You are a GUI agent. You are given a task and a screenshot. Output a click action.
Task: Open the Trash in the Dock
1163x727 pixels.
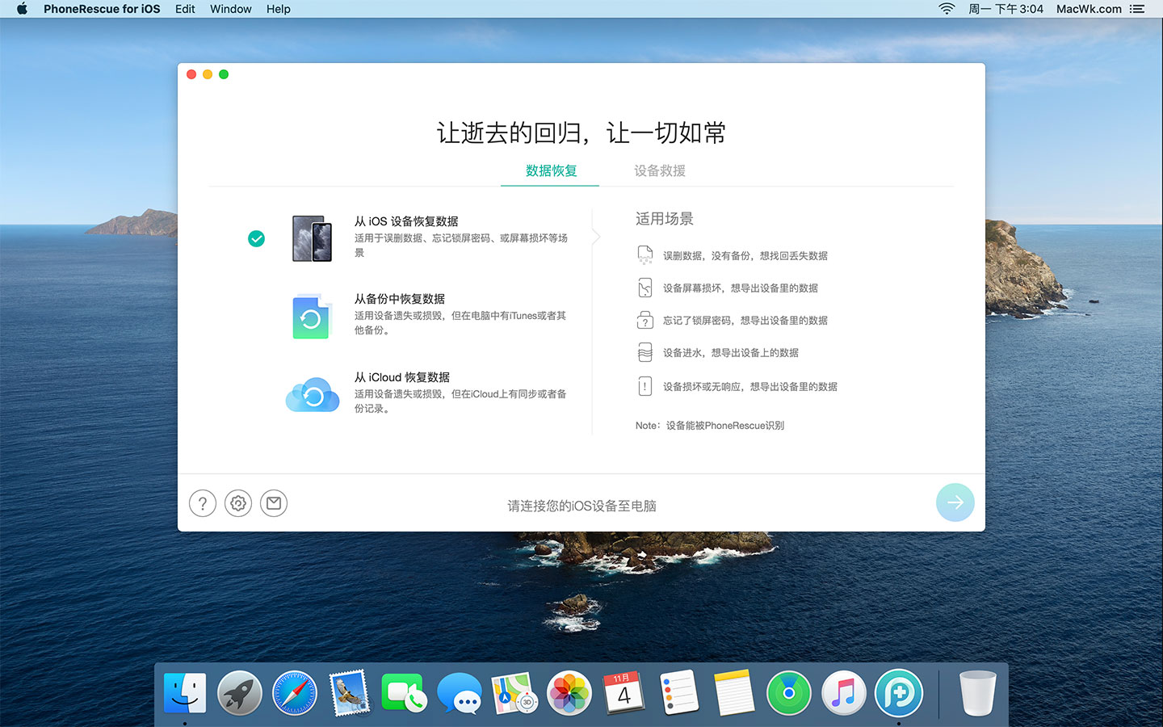(977, 693)
